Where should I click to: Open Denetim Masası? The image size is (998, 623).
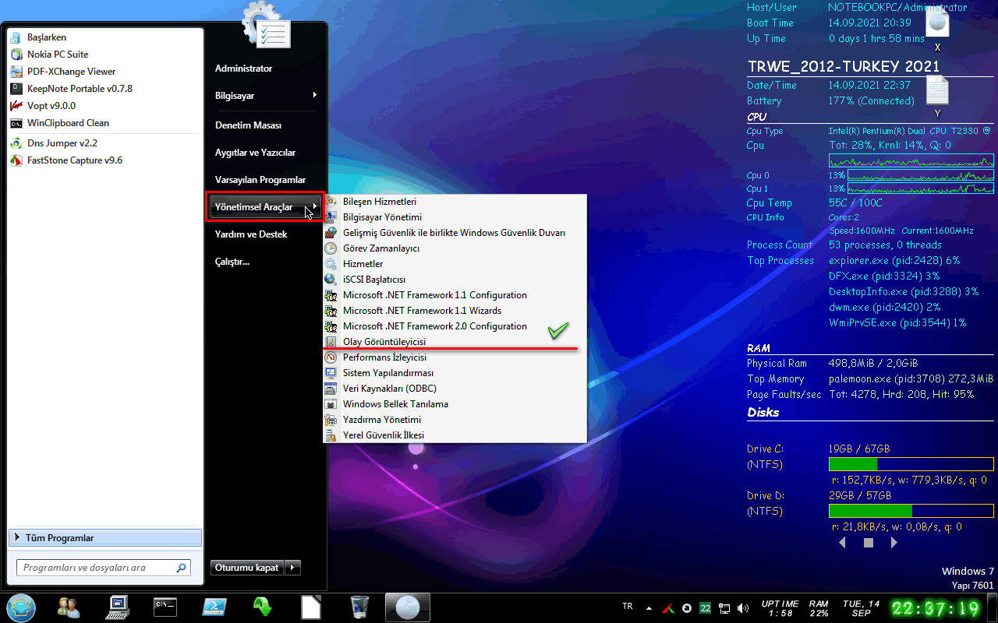pos(248,125)
